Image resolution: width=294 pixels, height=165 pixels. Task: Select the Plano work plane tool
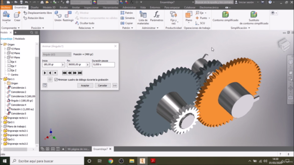click(189, 16)
